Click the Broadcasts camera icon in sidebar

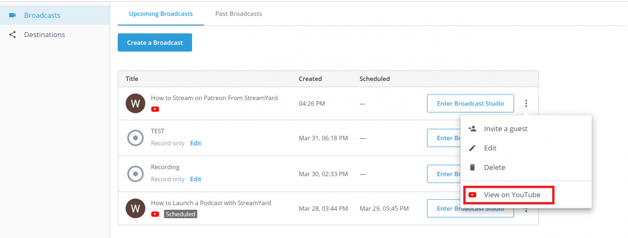click(x=13, y=15)
